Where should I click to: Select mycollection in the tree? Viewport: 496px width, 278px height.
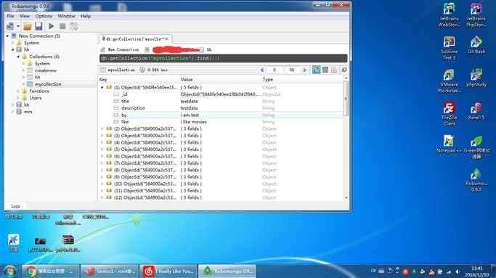coord(48,84)
